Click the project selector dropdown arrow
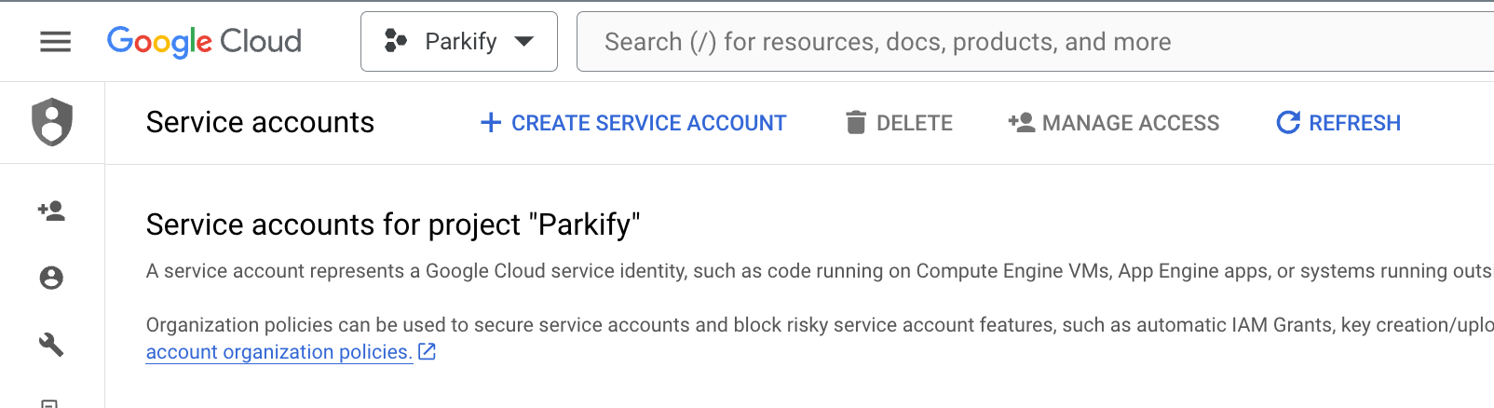This screenshot has width=1494, height=408. [524, 41]
